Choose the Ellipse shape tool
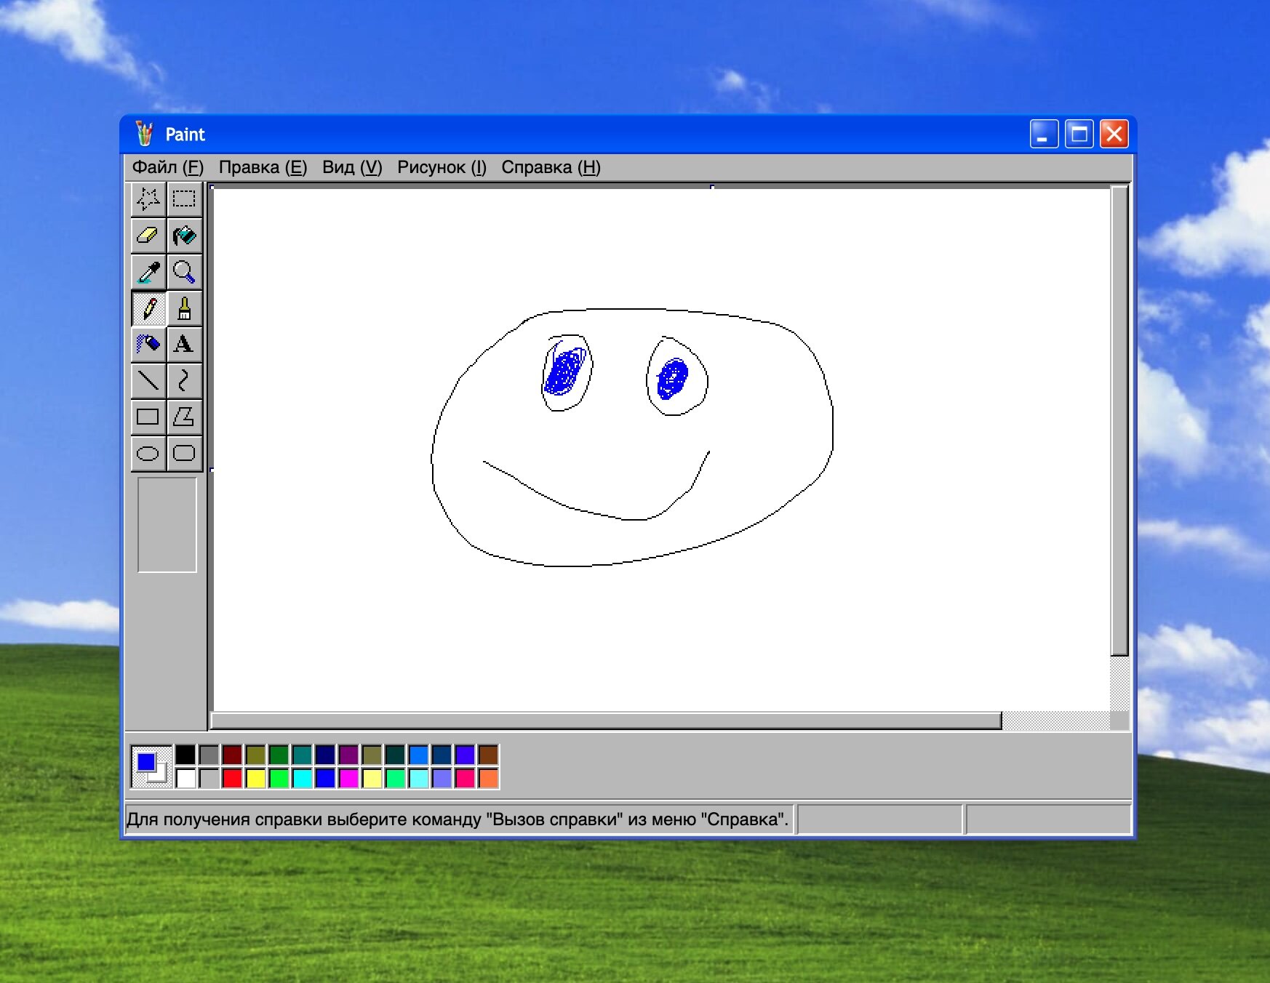The height and width of the screenshot is (983, 1270). pos(148,453)
